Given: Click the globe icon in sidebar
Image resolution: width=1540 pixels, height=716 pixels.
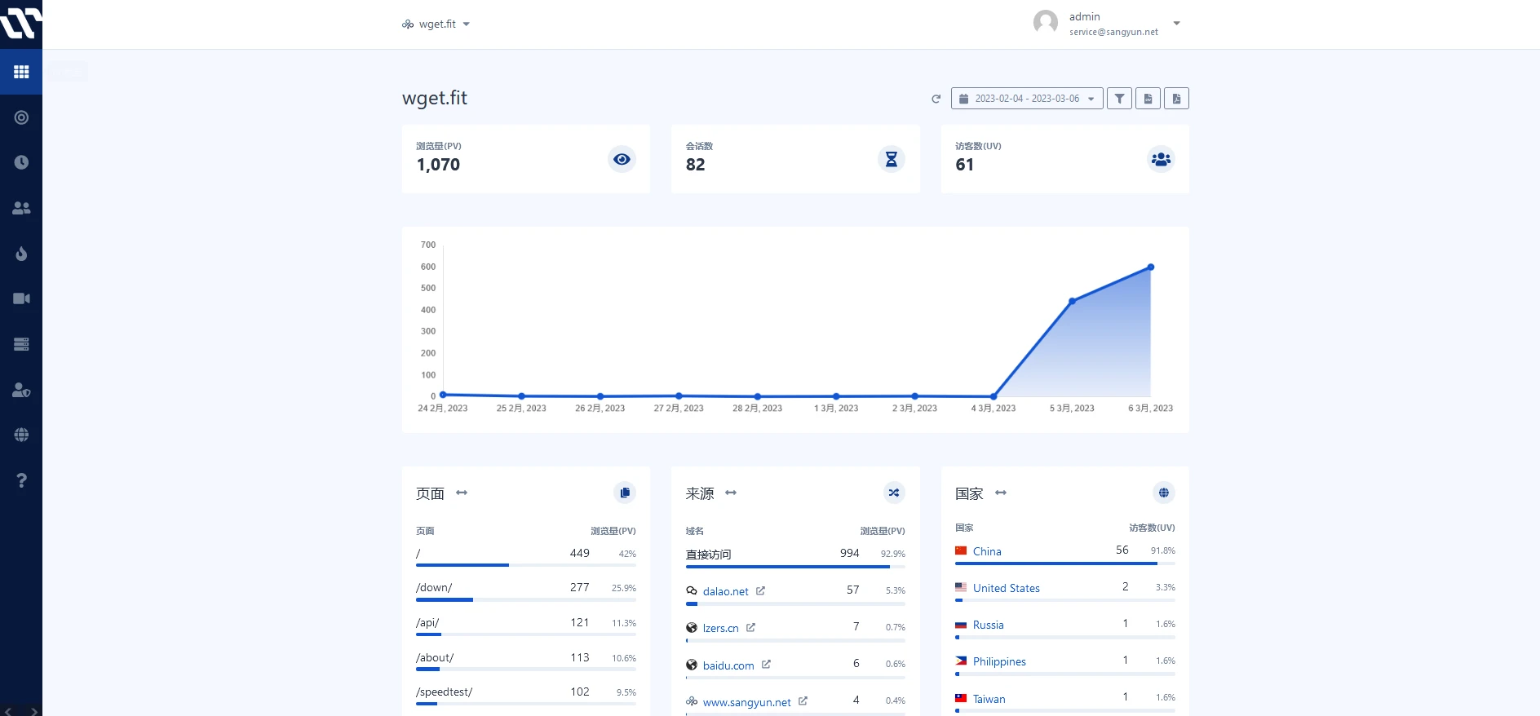Looking at the screenshot, I should tap(21, 435).
